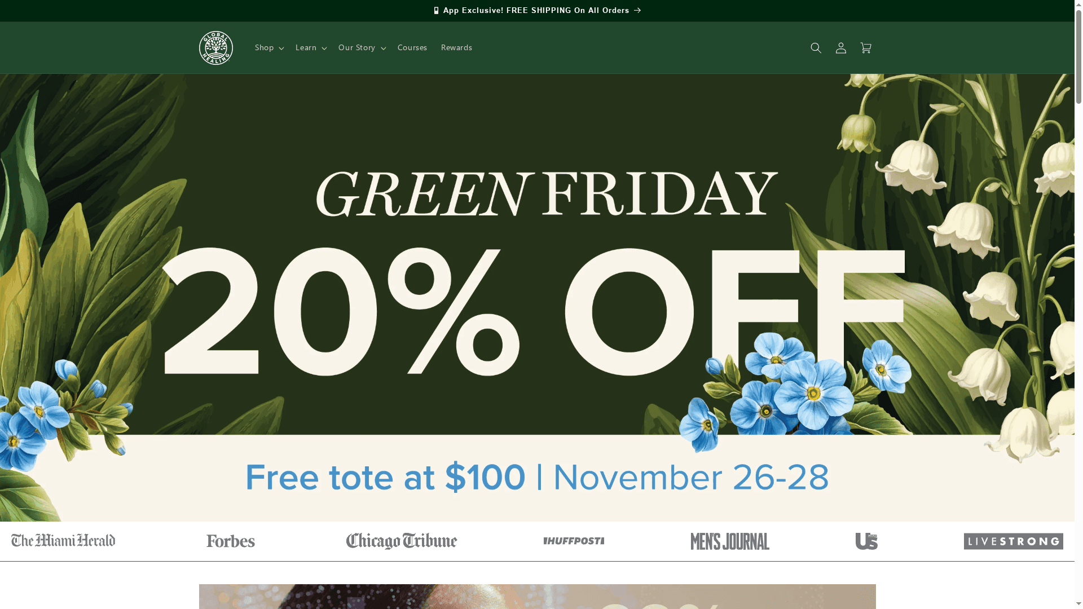Click the Global Healing logo

(216, 48)
